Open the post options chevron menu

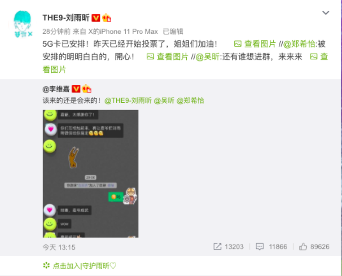pos(326,13)
